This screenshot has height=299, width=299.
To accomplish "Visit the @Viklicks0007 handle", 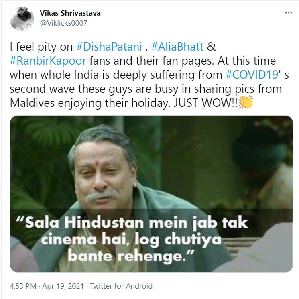I will click(63, 23).
